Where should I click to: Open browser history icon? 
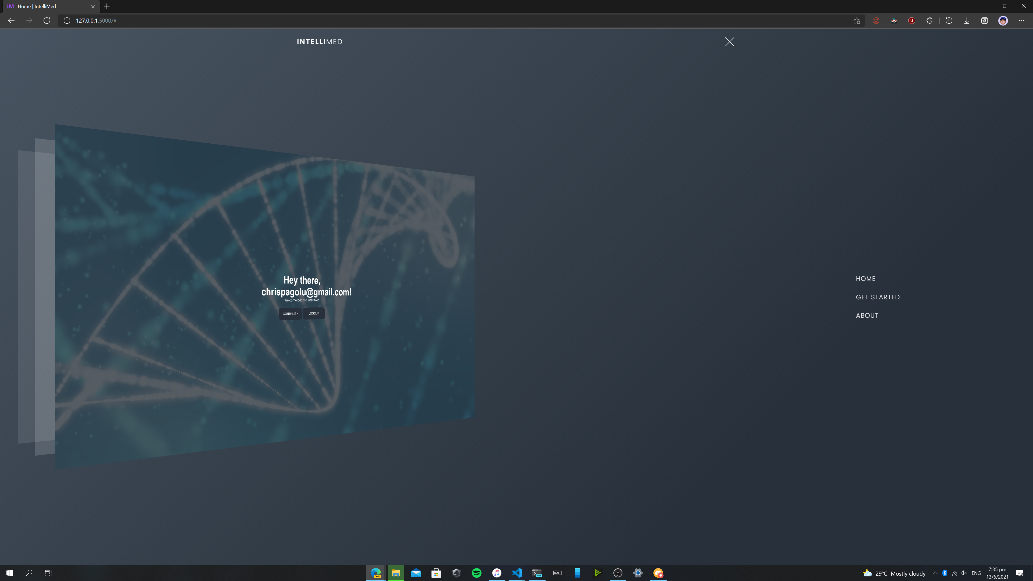[x=949, y=20]
